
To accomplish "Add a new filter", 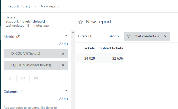I will (114, 36).
